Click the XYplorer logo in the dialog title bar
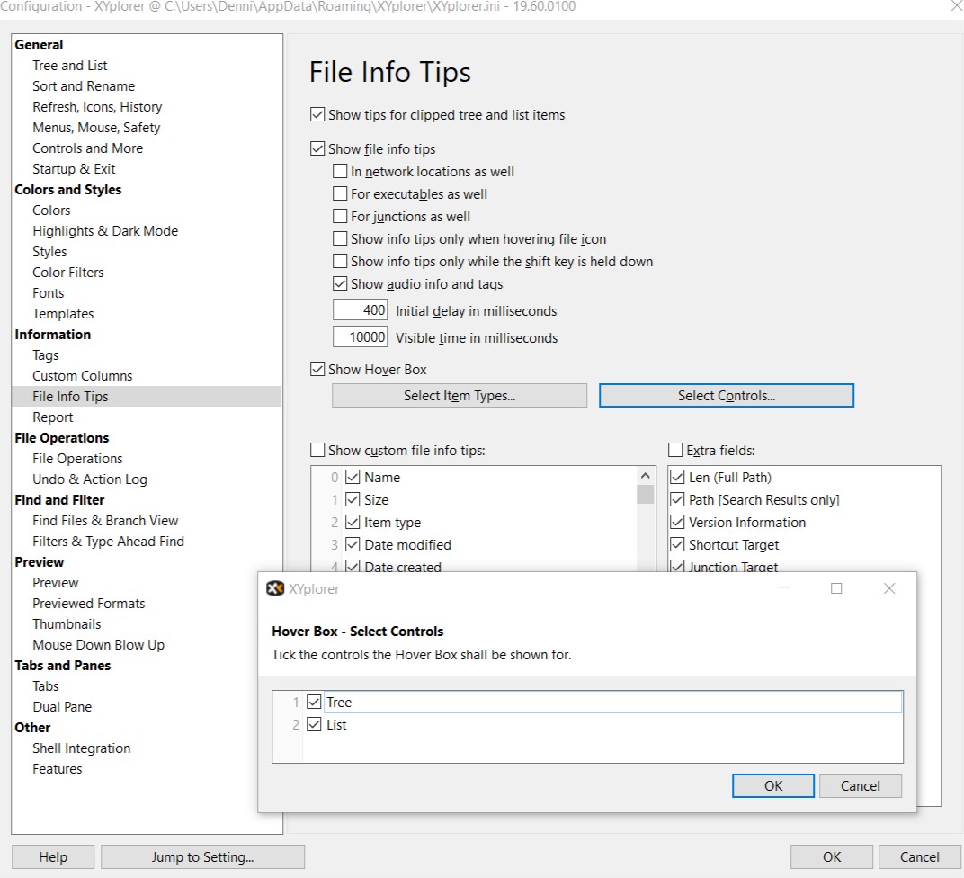964x878 pixels. pos(277,588)
